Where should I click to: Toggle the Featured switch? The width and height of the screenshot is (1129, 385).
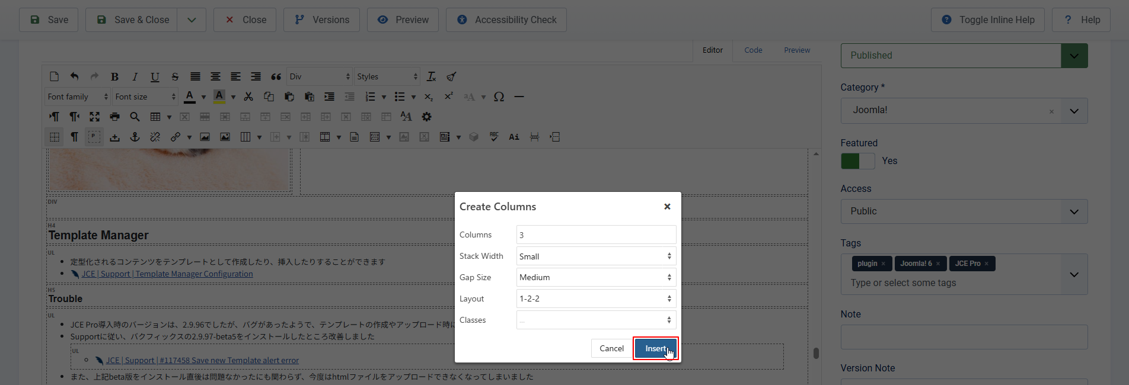pyautogui.click(x=857, y=161)
